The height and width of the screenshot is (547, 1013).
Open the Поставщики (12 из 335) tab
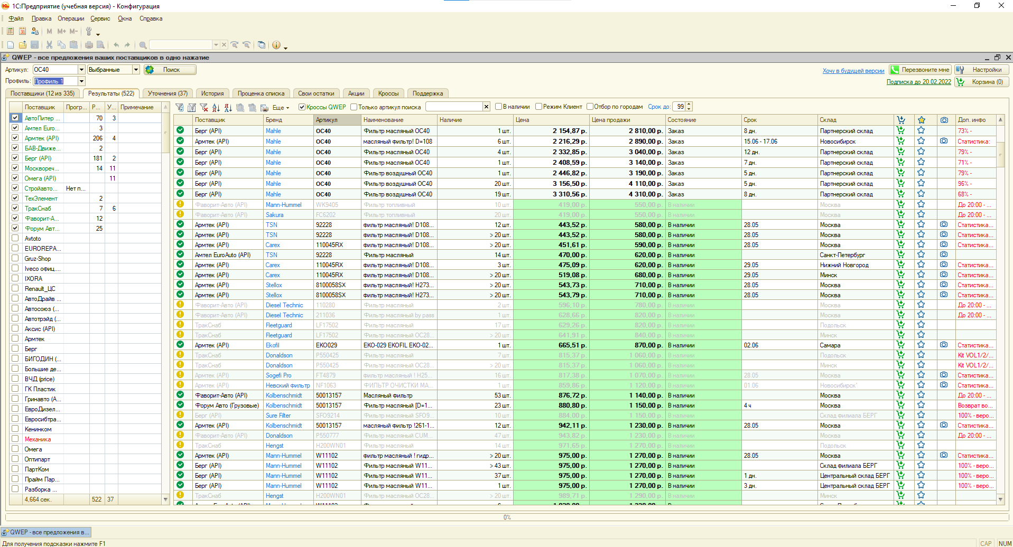point(43,93)
